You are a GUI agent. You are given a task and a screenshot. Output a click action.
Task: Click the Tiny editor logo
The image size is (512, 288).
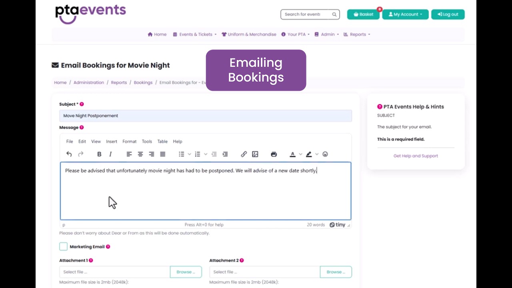point(337,225)
